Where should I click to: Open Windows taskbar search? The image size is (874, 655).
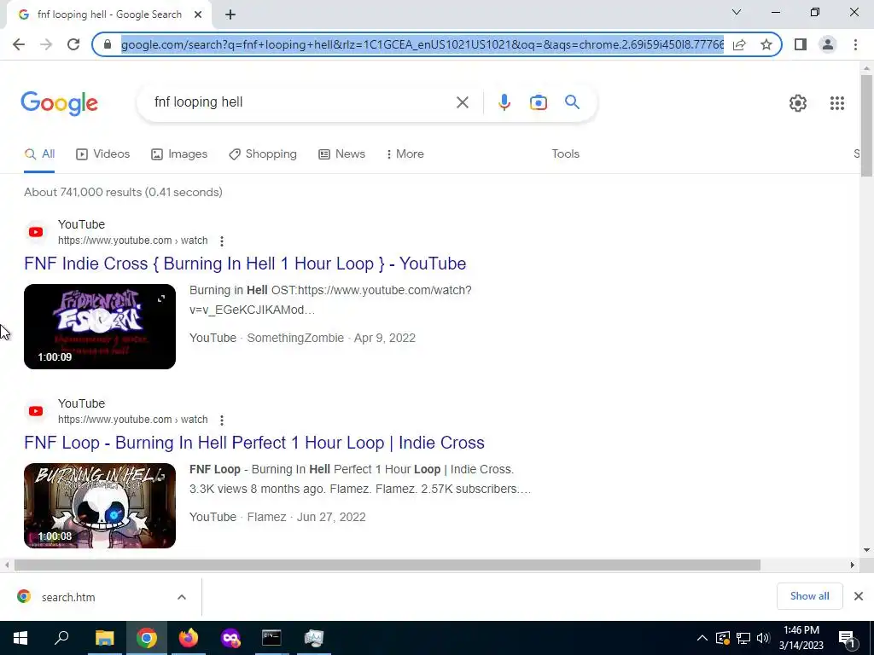click(61, 638)
